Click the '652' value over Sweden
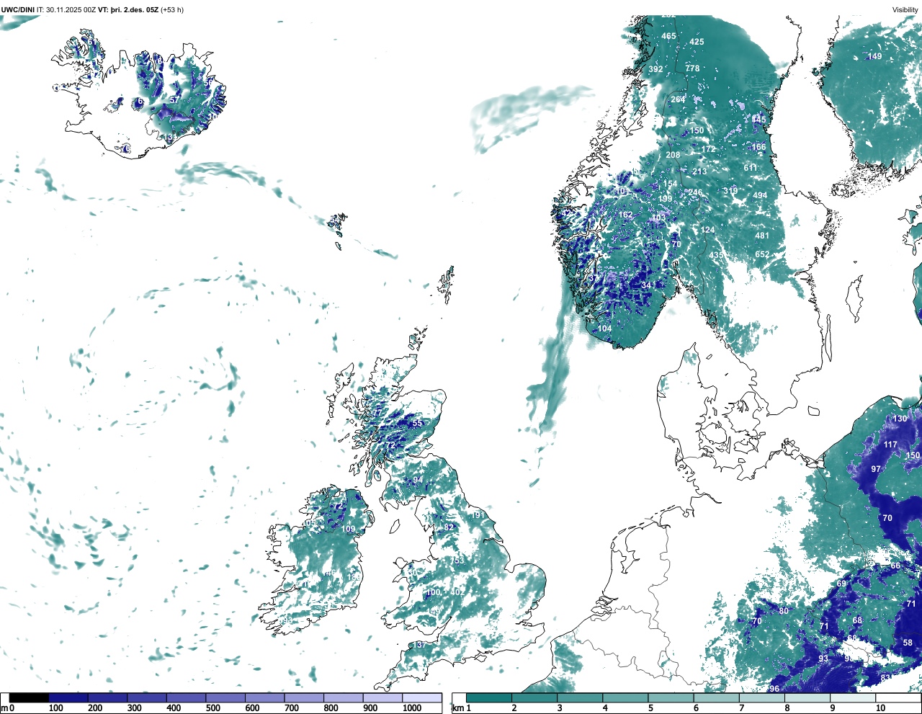 (x=762, y=254)
